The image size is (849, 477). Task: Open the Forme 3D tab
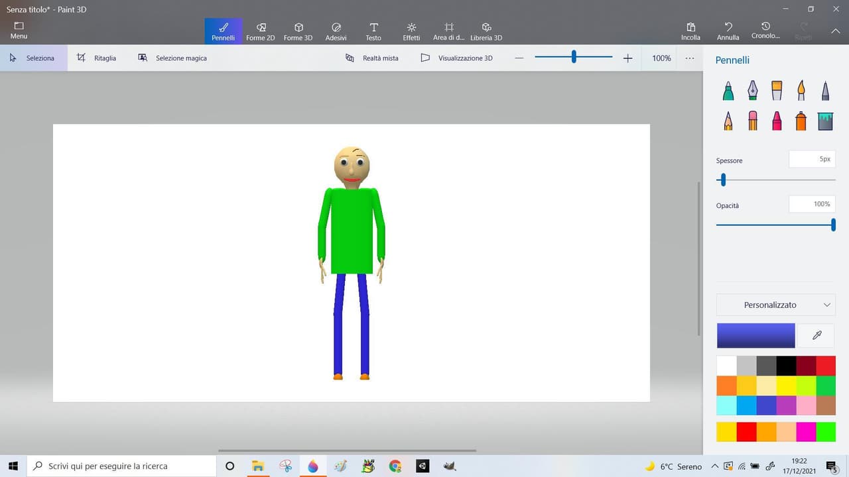click(298, 31)
